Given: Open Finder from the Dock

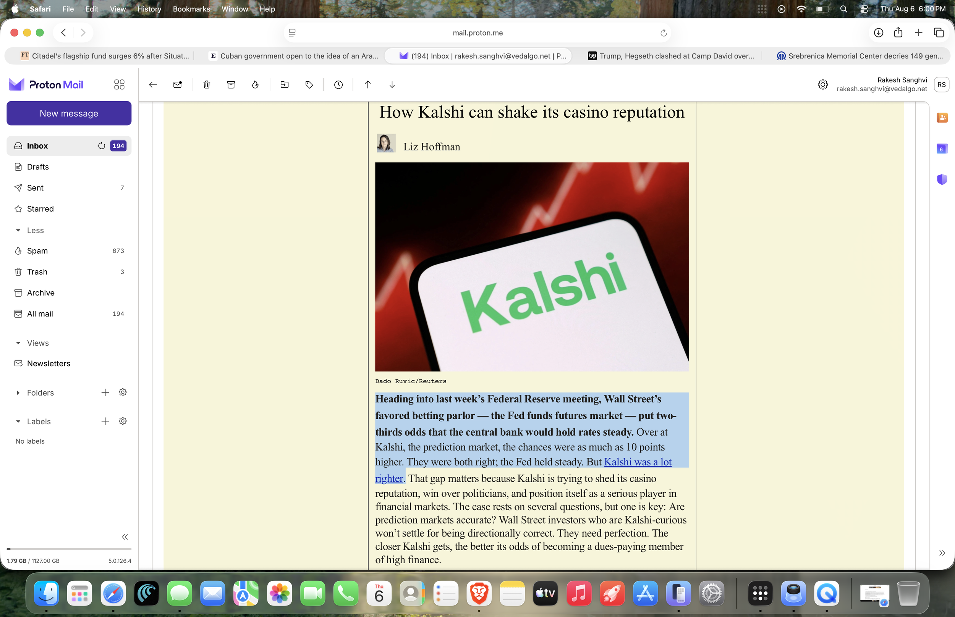Looking at the screenshot, I should click(x=47, y=593).
